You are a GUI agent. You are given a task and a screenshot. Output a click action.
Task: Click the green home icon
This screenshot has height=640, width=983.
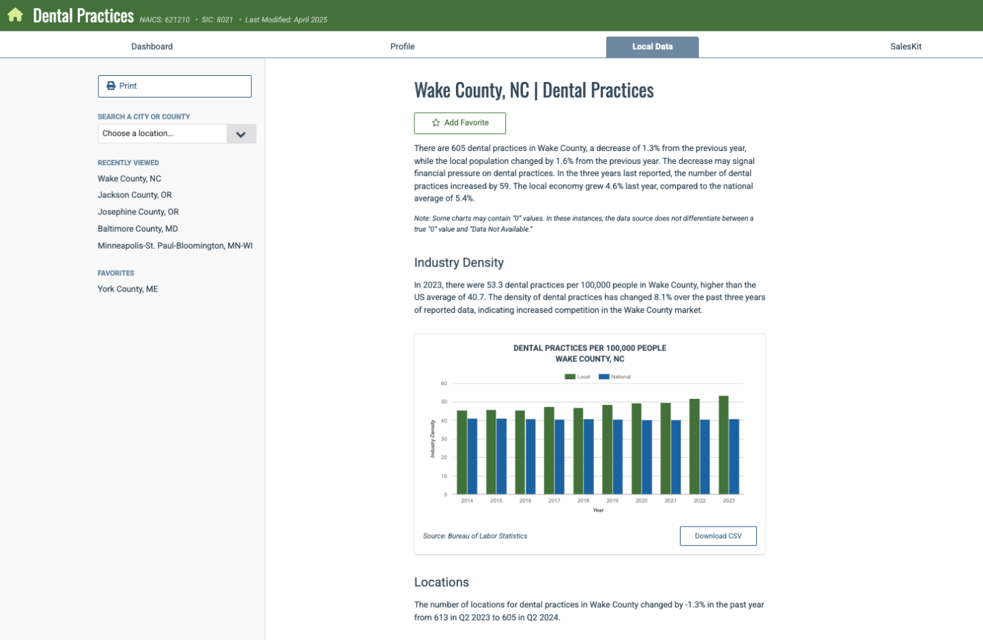(15, 15)
